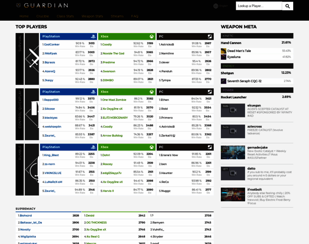Viewport: 309px width, 244px height.
Task: Click Xbox logo in Control Quickplay header
Action: (151, 92)
